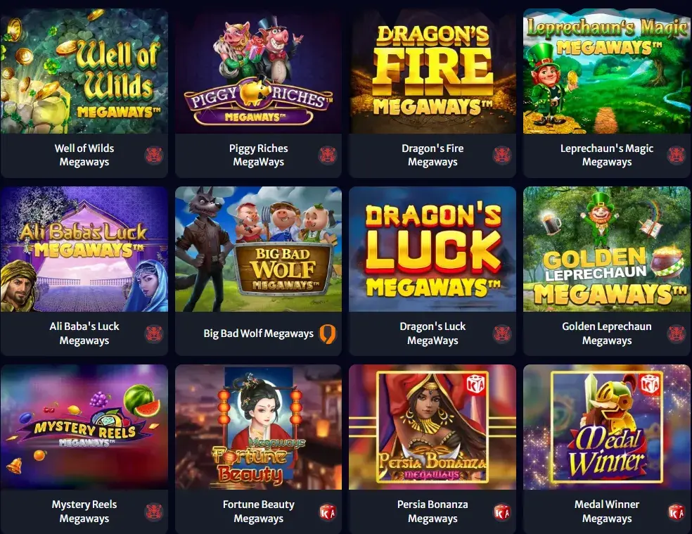Click the Golden Leprechaun Megaways title link
Image resolution: width=692 pixels, height=534 pixels.
point(607,333)
